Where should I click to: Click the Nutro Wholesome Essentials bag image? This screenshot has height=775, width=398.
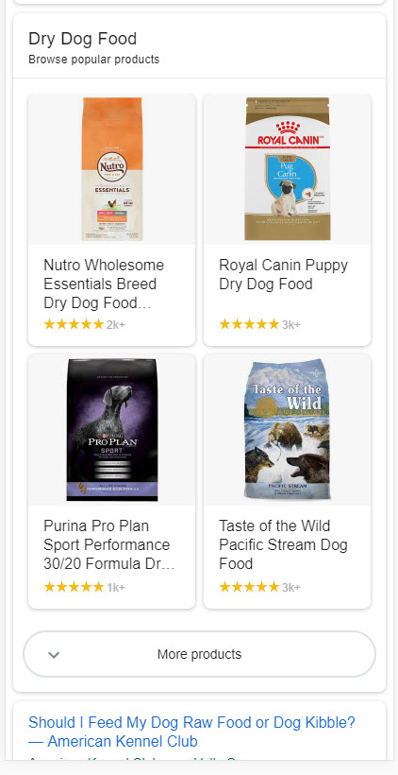(112, 169)
